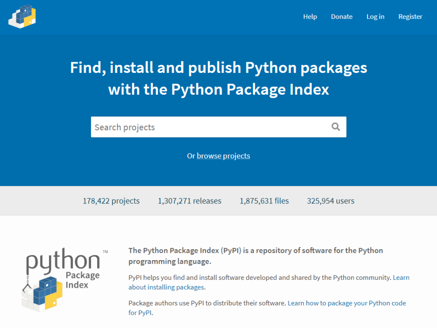
Task: Click the 1,307,271 releases statistic
Action: pyautogui.click(x=189, y=201)
